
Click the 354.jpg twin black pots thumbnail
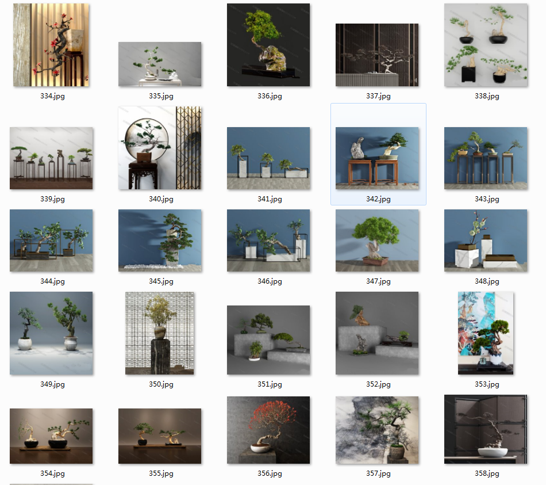[x=51, y=436]
